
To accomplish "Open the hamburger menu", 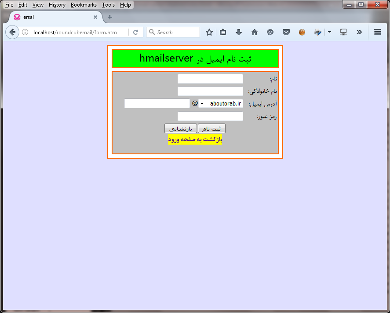I will click(x=377, y=32).
